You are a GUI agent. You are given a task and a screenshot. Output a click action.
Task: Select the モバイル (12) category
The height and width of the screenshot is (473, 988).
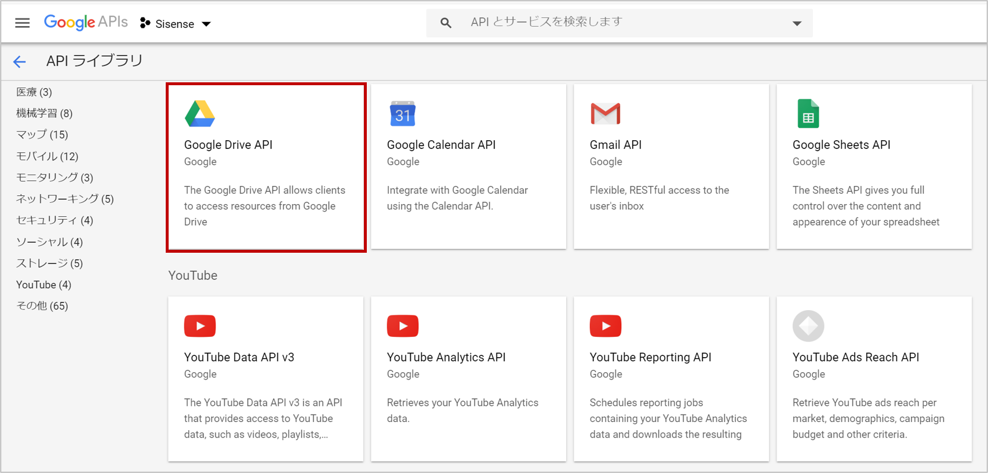click(48, 156)
